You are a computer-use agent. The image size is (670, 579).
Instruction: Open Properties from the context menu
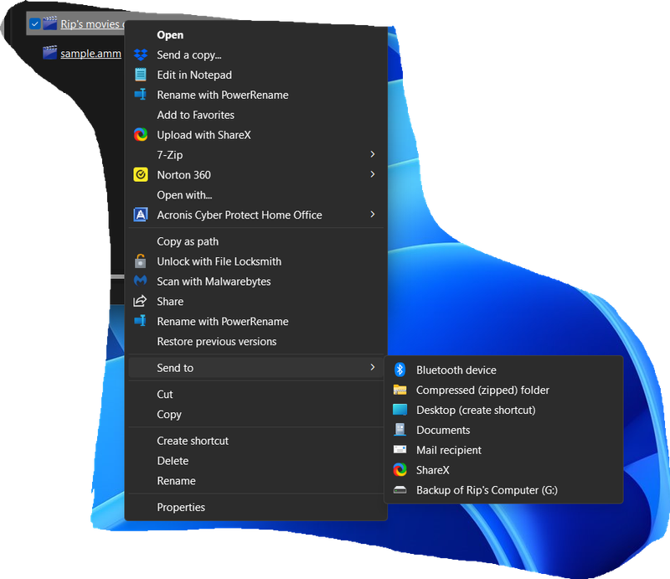[181, 507]
